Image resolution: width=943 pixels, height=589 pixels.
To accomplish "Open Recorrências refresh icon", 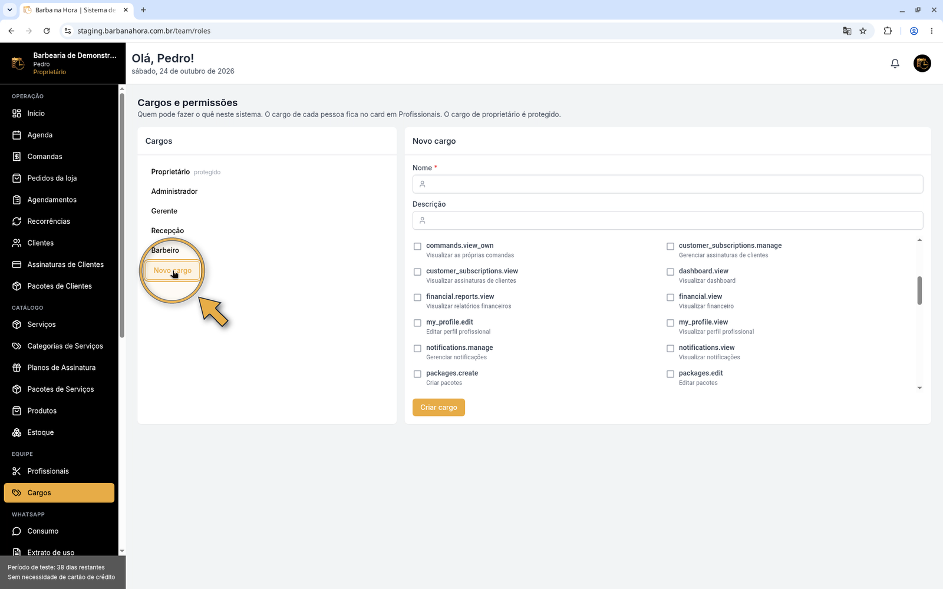I will pos(17,221).
